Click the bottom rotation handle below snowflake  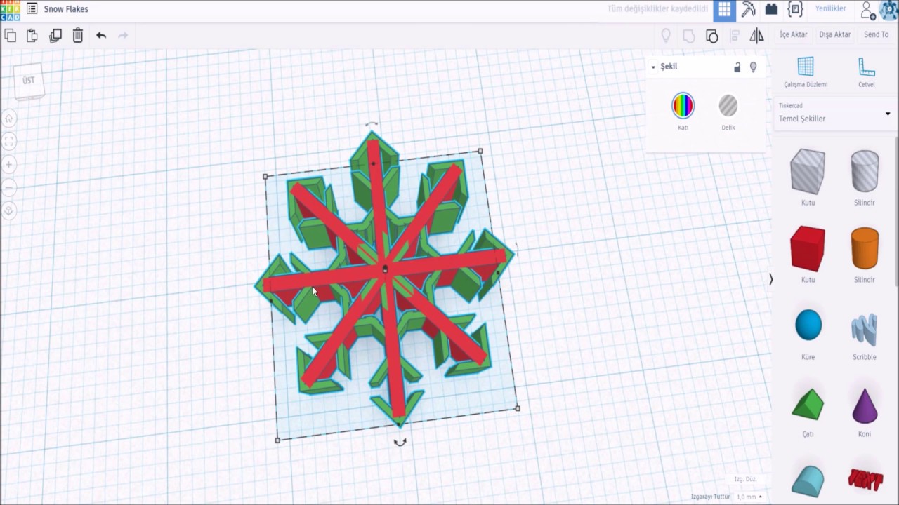[400, 442]
